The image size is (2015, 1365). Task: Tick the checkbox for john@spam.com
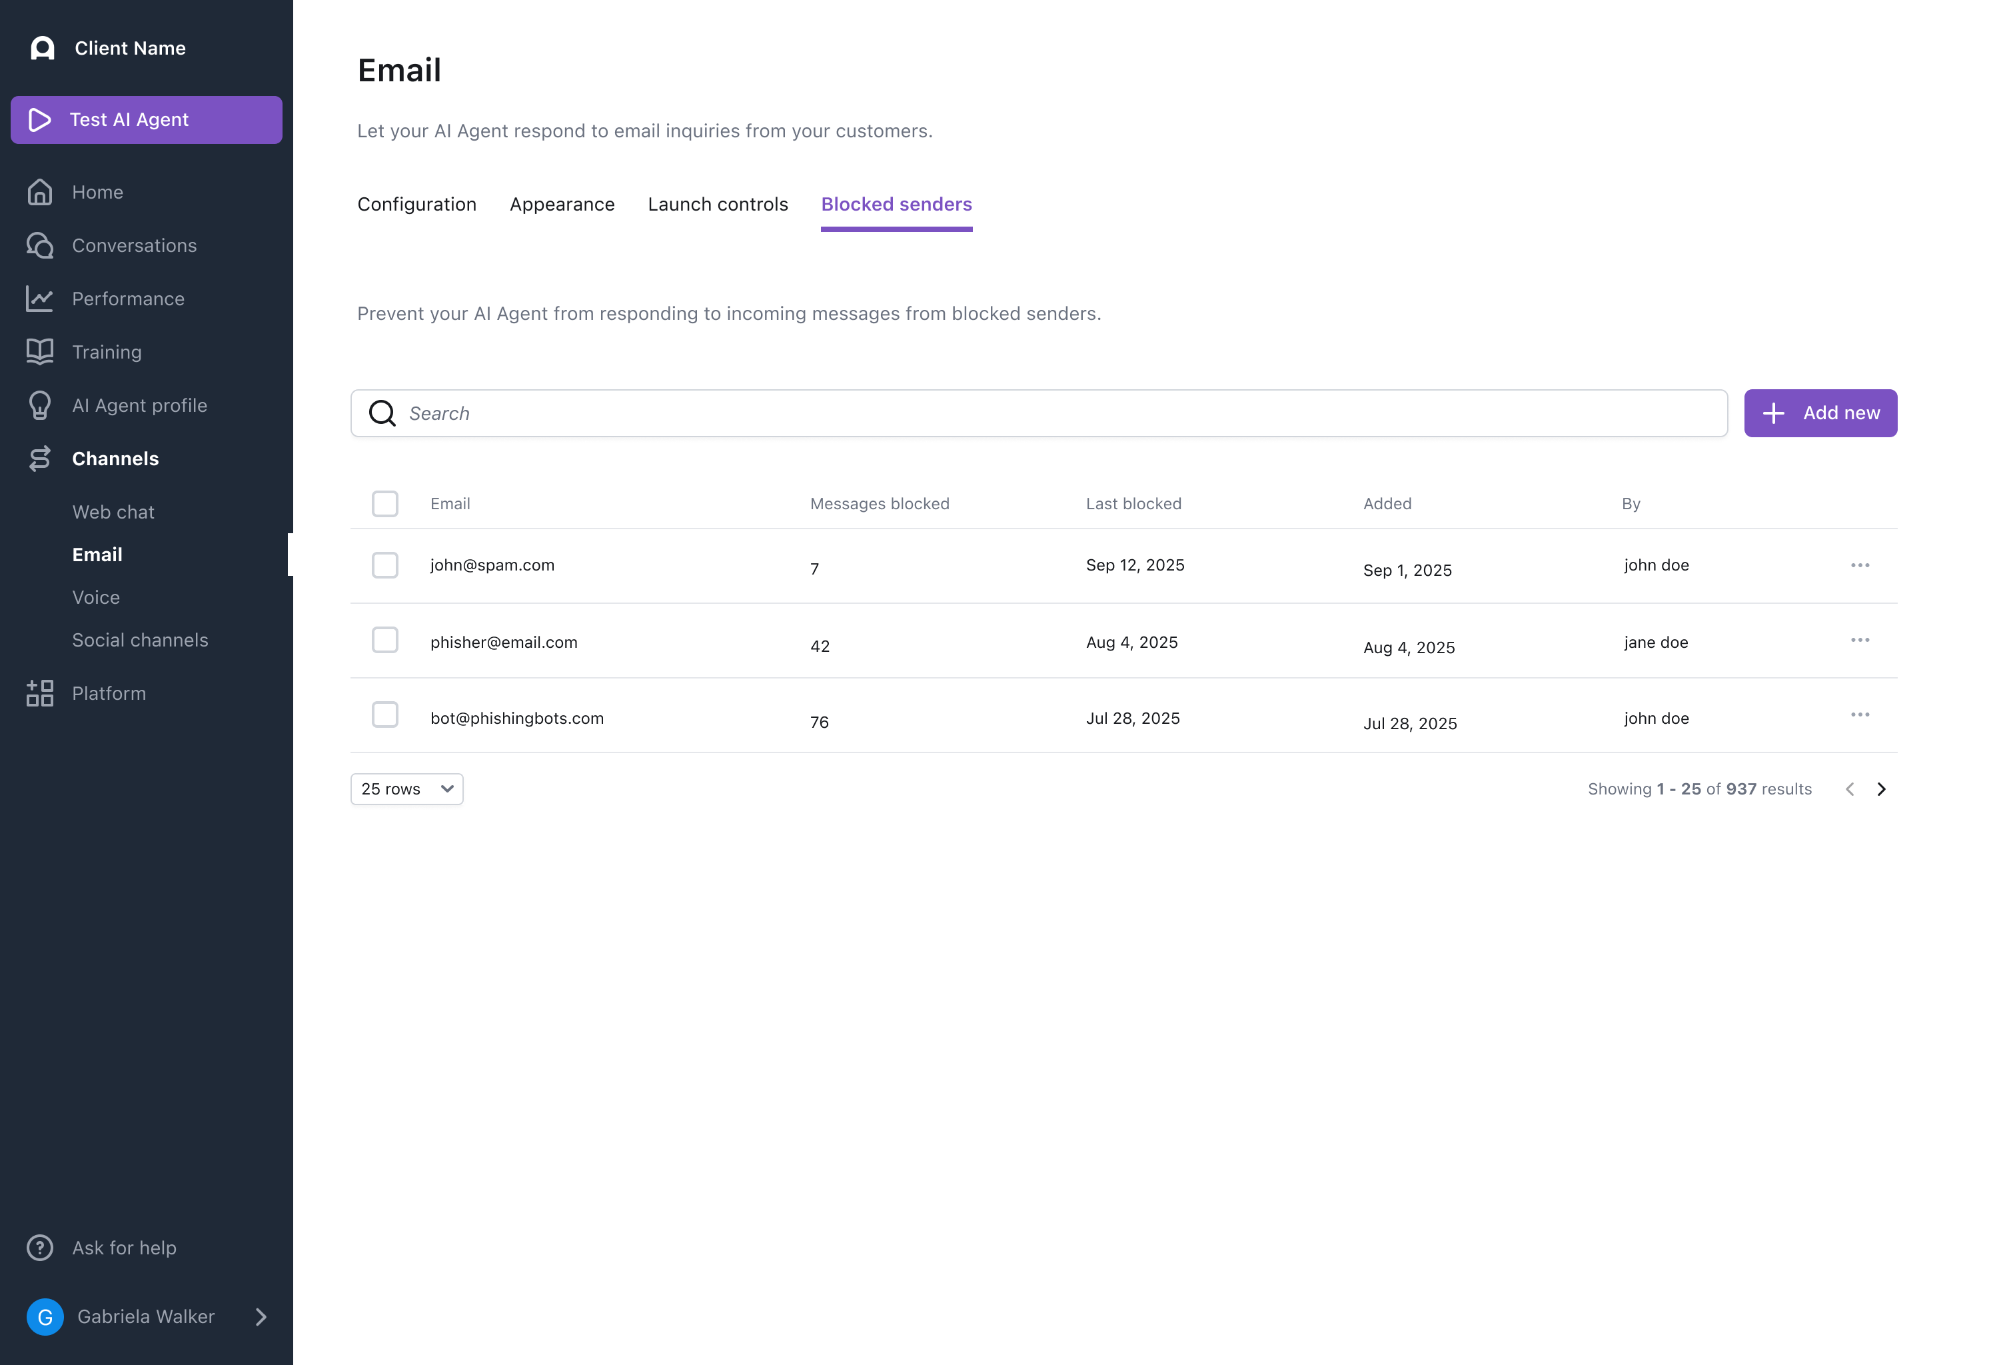click(385, 565)
